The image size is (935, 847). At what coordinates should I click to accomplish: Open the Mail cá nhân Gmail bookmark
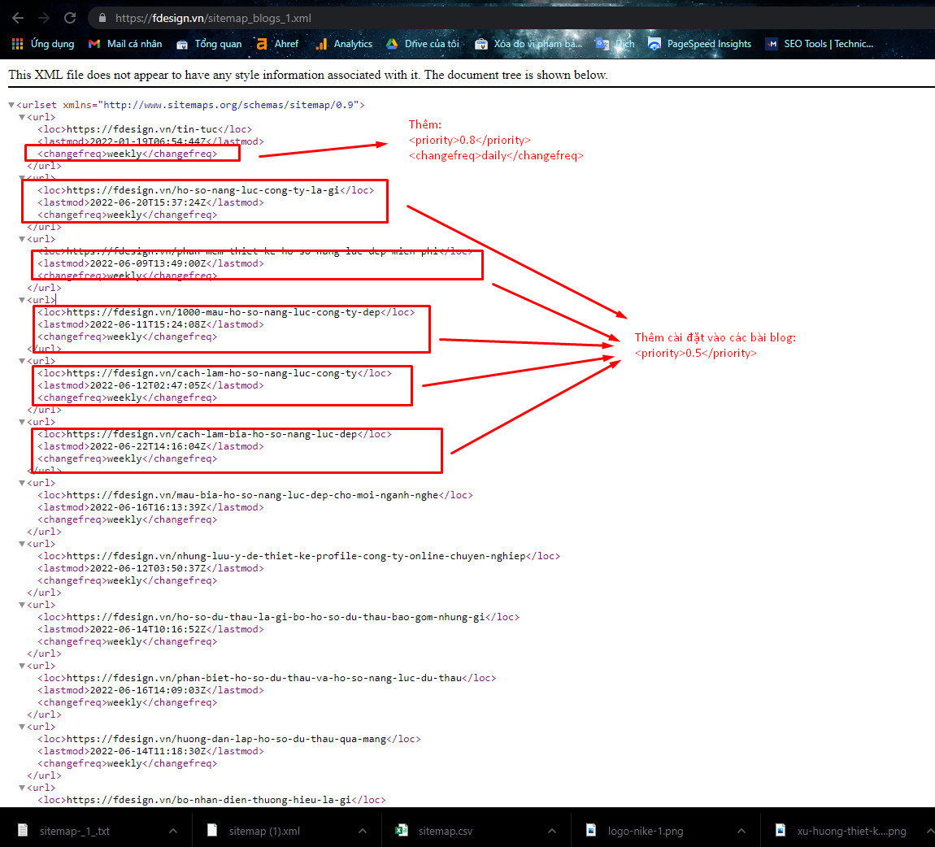[x=125, y=44]
